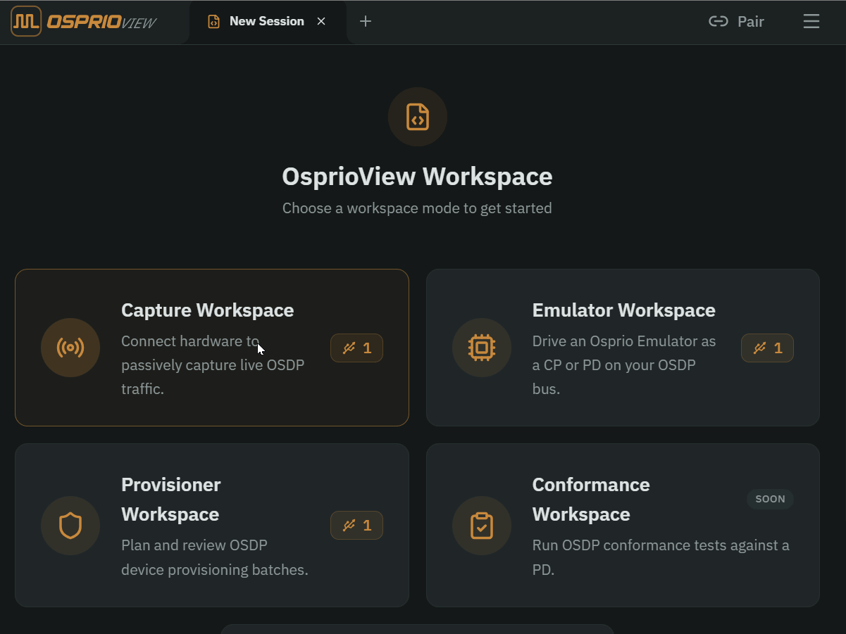This screenshot has width=846, height=634.
Task: Open the Emulator Workspace title
Action: [624, 310]
